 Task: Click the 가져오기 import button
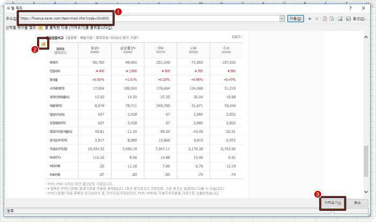332,203
